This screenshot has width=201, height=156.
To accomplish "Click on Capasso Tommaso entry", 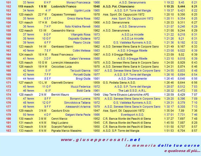I will [x=64, y=14].
